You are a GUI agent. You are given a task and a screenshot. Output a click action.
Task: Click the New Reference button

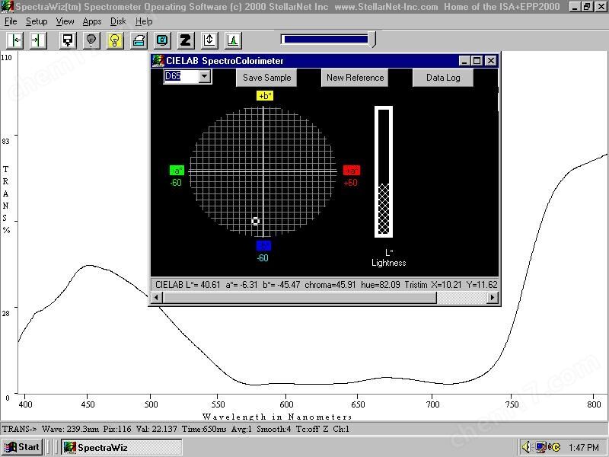355,78
